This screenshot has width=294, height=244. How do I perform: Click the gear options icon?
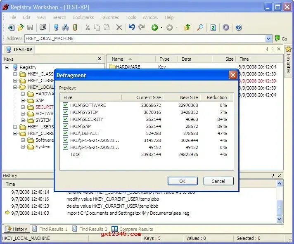coord(226,28)
